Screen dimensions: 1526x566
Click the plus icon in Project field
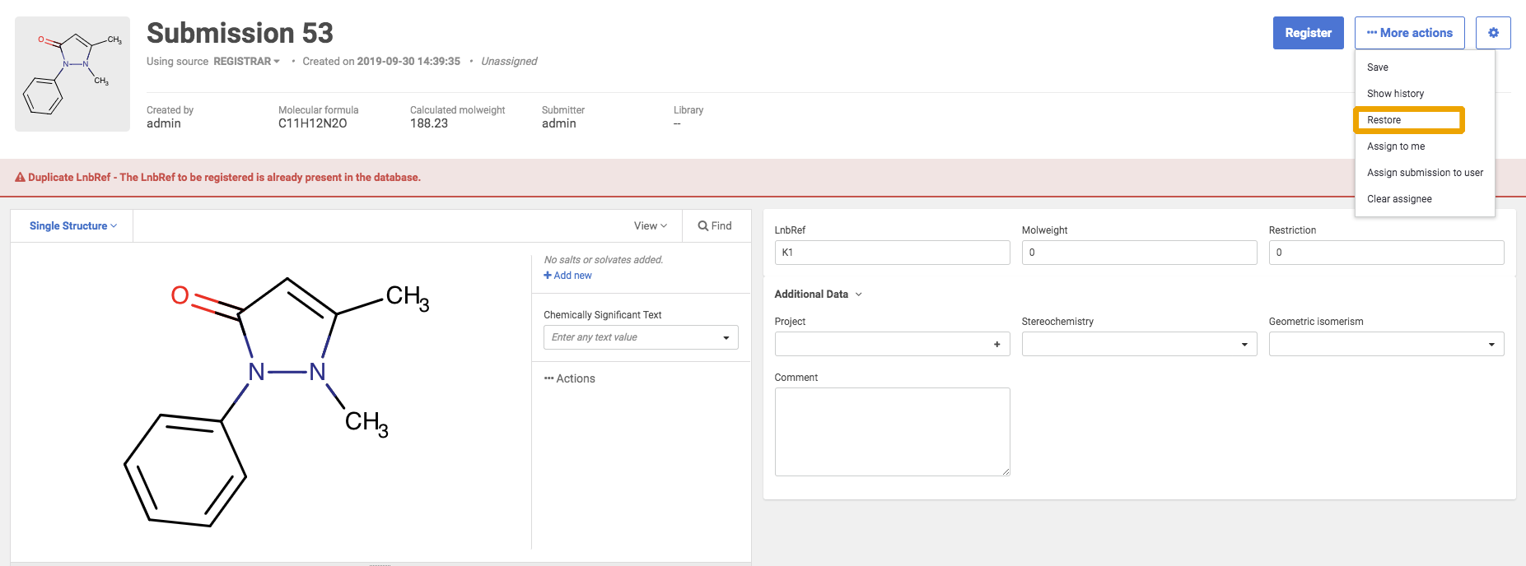tap(996, 344)
